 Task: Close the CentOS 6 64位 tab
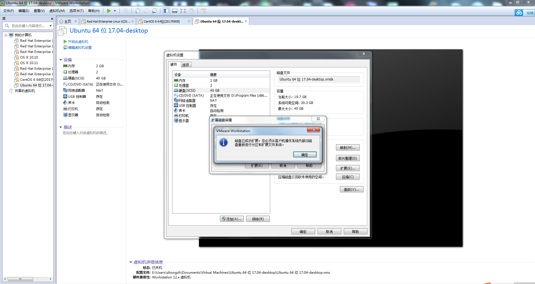point(189,21)
